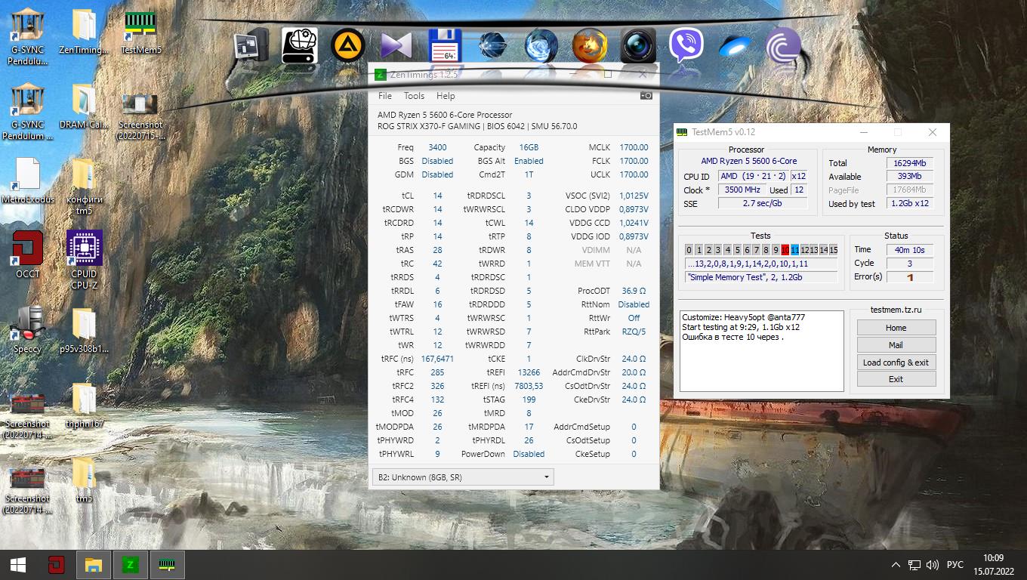Image resolution: width=1027 pixels, height=580 pixels.
Task: Click the blue test 11 indicator
Action: click(795, 250)
